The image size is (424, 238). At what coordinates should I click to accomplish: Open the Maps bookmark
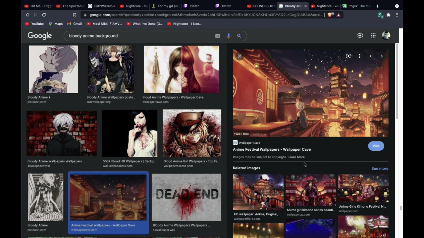pos(56,24)
